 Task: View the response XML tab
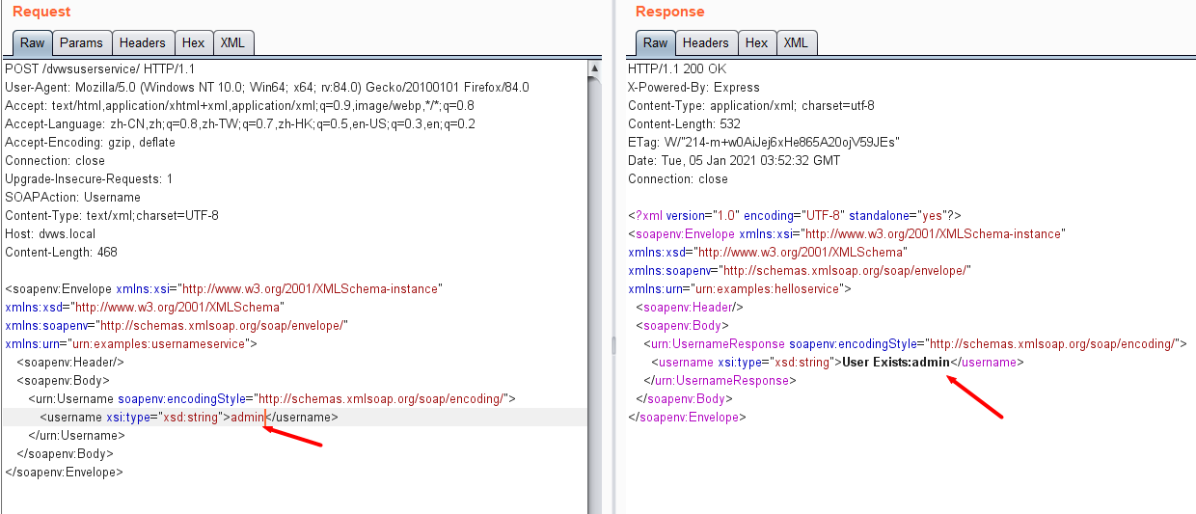796,42
